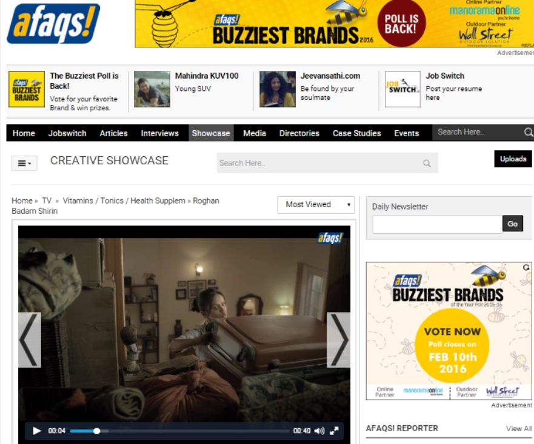Open the Jobswitch nav item
534x444 pixels.
[67, 133]
